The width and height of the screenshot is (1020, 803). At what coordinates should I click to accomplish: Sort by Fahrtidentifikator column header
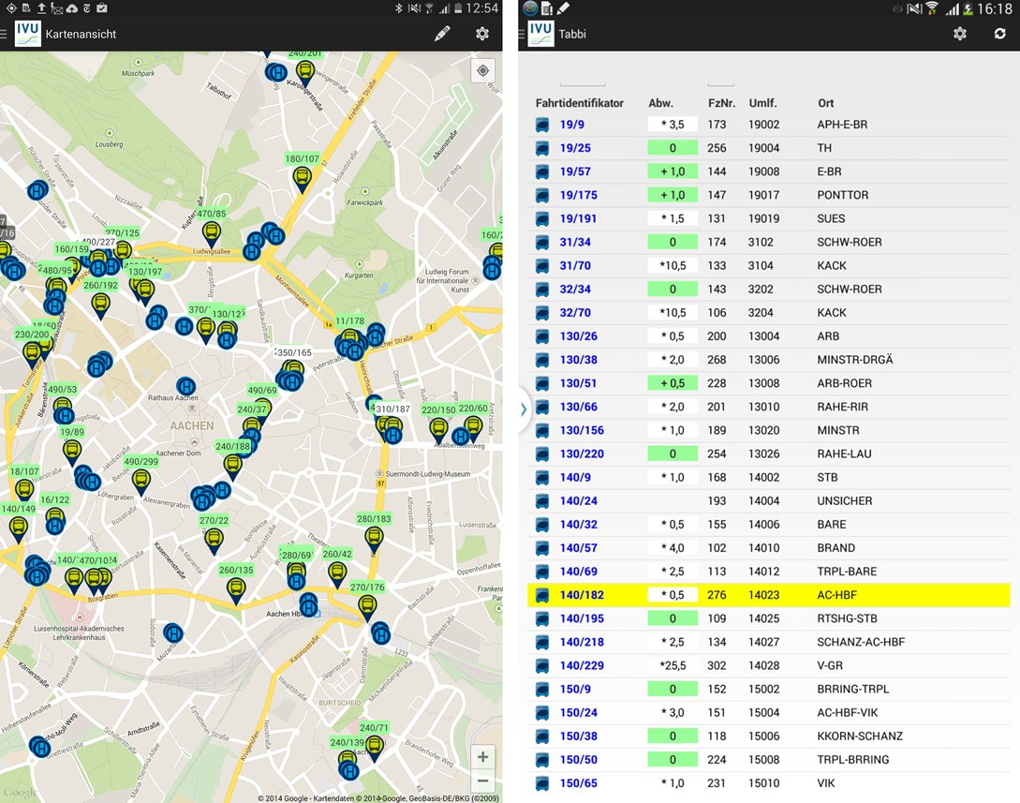click(579, 103)
